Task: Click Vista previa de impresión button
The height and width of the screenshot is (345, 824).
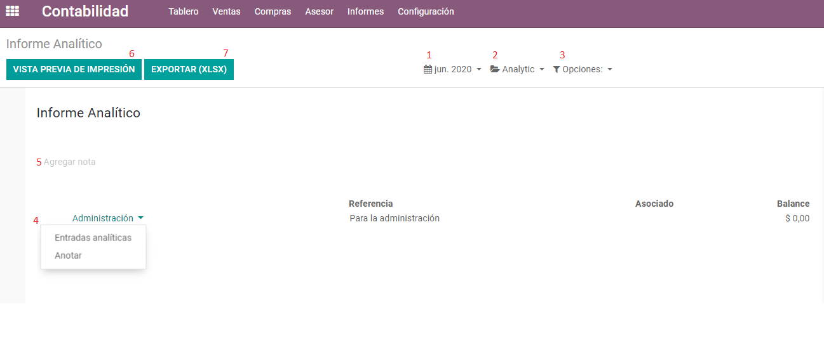Action: [74, 69]
